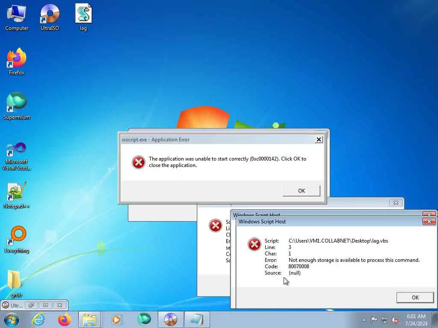Open Supermium from the taskbar

tap(144, 319)
